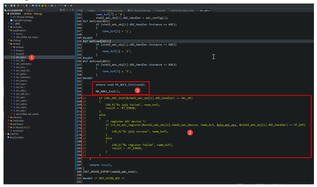The width and height of the screenshot is (317, 187).
Task: Select board.c in drivers folder
Action: [19, 50]
